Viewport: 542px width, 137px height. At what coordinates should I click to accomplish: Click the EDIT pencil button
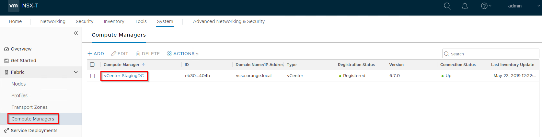click(120, 54)
